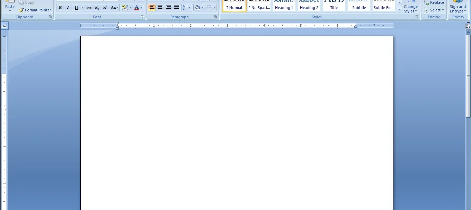
Task: Apply subscript formatting
Action: click(x=97, y=8)
